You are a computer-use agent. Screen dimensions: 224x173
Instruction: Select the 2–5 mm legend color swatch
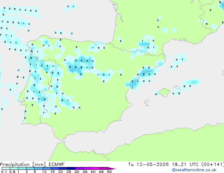coord(30,168)
